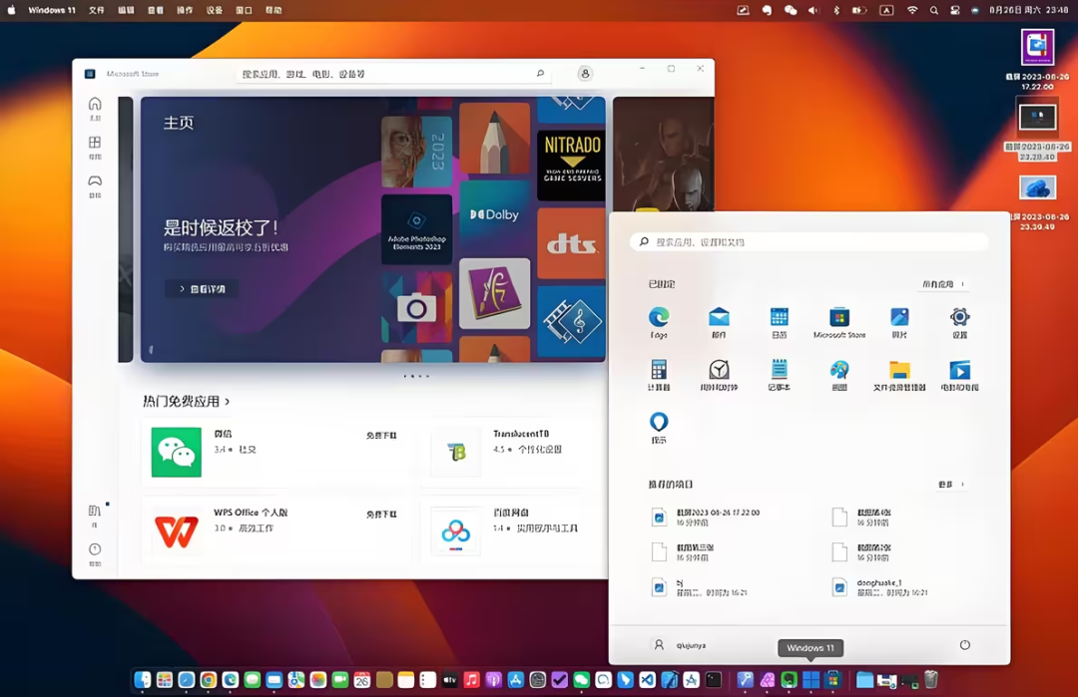The image size is (1078, 697).
Task: Open recommended file donghuake_1
Action: [882, 587]
